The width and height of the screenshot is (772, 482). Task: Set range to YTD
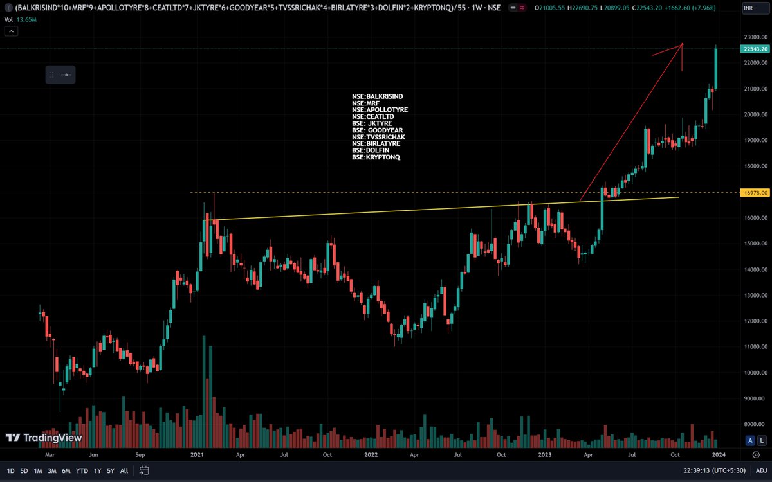point(82,470)
